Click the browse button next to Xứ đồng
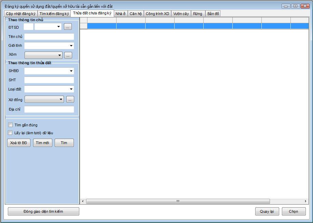The image size is (313, 223). click(x=70, y=99)
